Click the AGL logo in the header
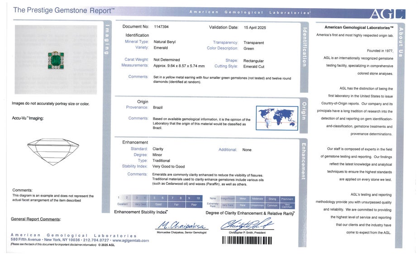420x255 pixels. pos(387,14)
